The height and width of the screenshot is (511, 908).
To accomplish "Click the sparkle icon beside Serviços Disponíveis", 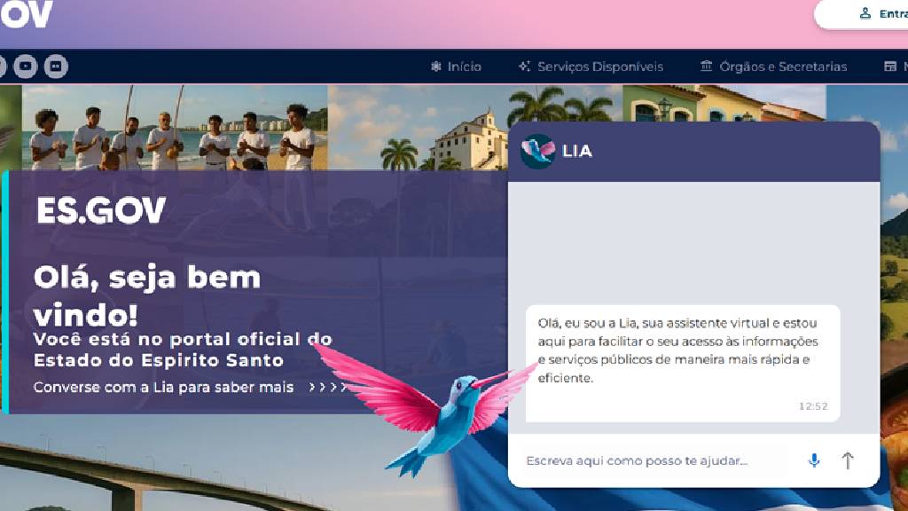I will [524, 66].
